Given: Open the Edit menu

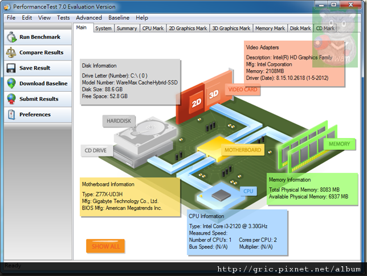Looking at the screenshot, I should point(27,18).
